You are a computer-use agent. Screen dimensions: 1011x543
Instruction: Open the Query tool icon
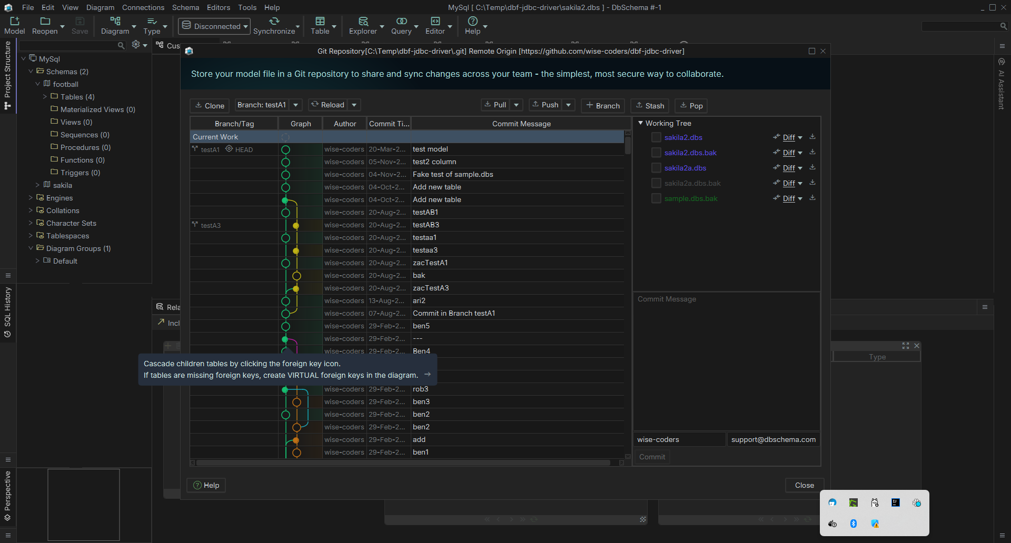point(401,25)
